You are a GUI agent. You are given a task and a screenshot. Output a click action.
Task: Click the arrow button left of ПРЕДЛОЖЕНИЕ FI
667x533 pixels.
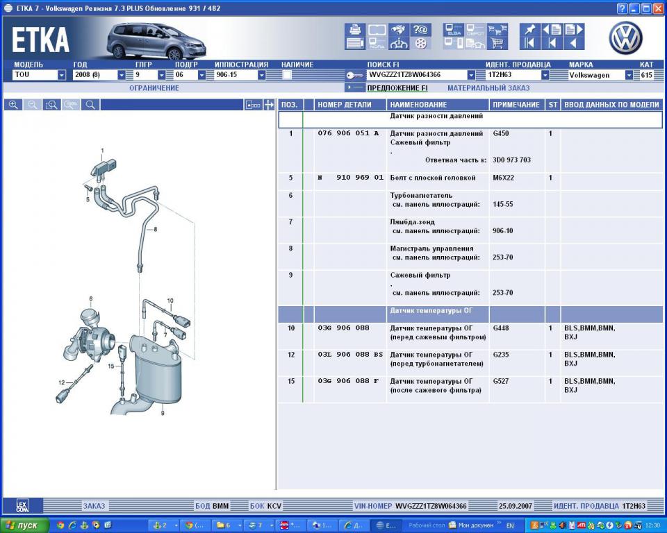pyautogui.click(x=355, y=88)
